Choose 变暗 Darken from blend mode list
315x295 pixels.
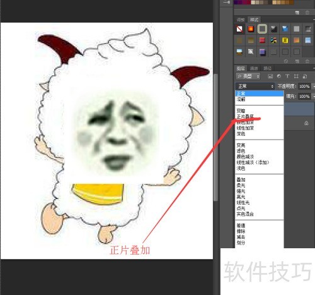(241, 111)
